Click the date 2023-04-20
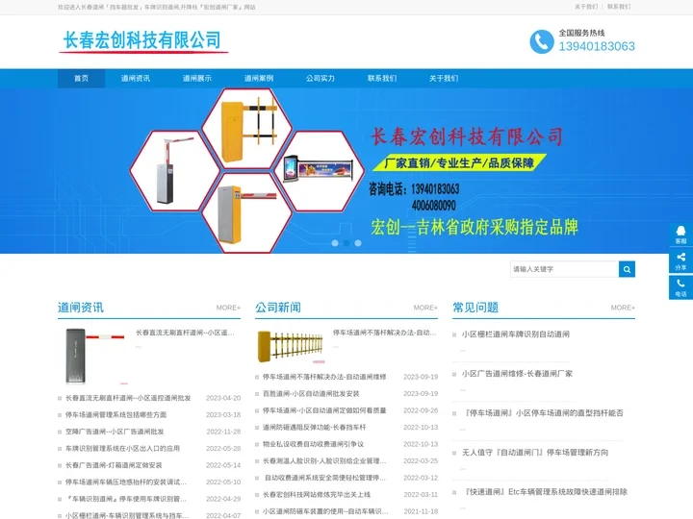The width and height of the screenshot is (693, 519). [x=223, y=398]
